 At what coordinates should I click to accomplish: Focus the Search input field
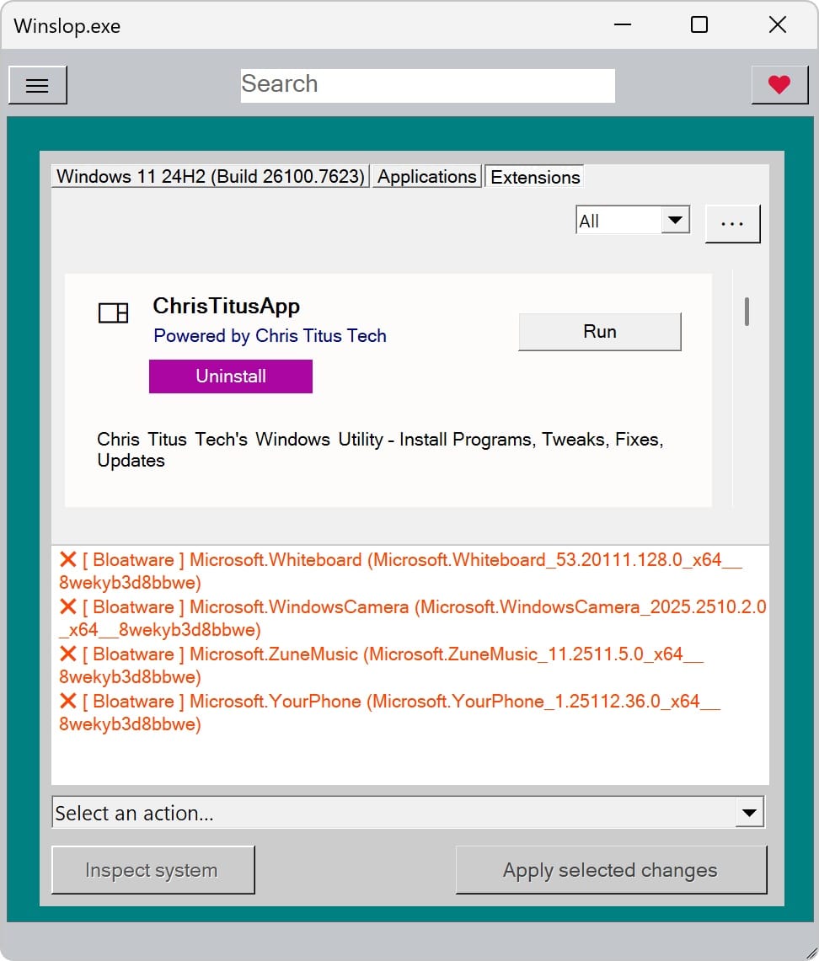point(427,85)
